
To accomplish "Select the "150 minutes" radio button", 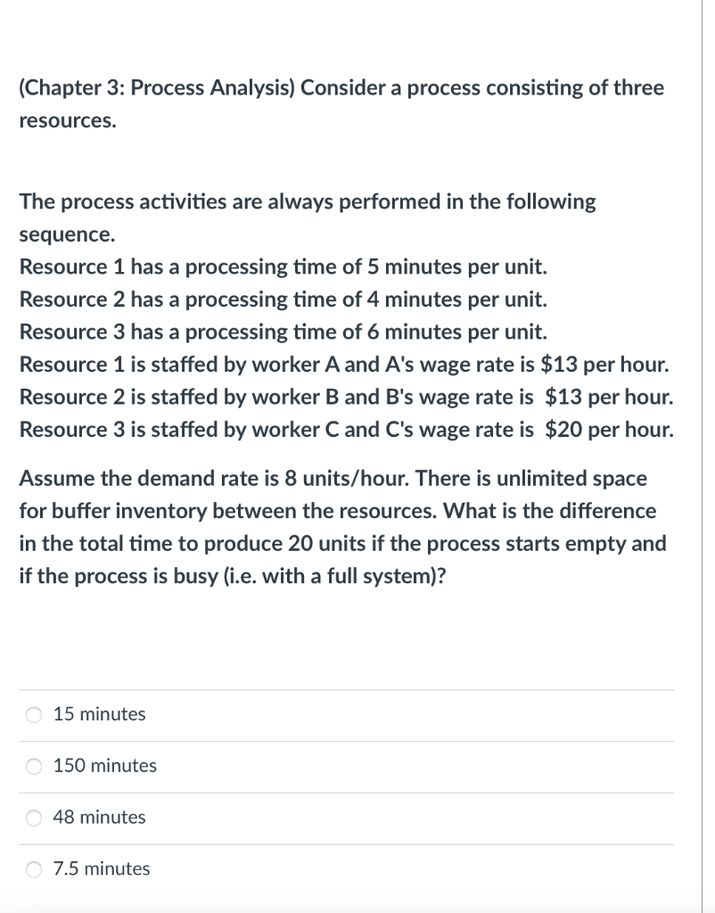I will [34, 766].
